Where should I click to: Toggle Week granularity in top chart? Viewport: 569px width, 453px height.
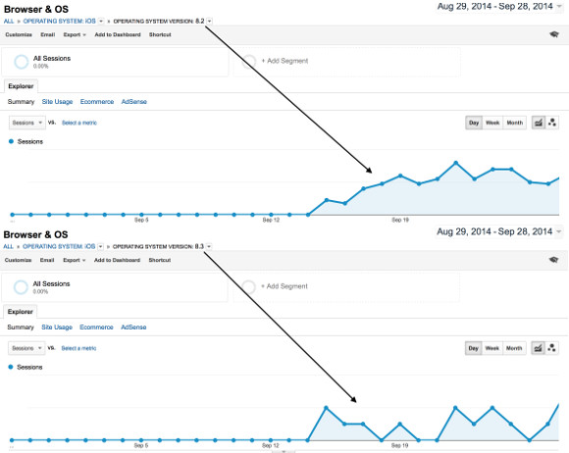pos(492,123)
